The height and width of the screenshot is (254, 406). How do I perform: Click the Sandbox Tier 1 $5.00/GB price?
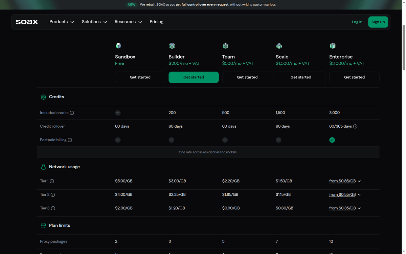123,181
